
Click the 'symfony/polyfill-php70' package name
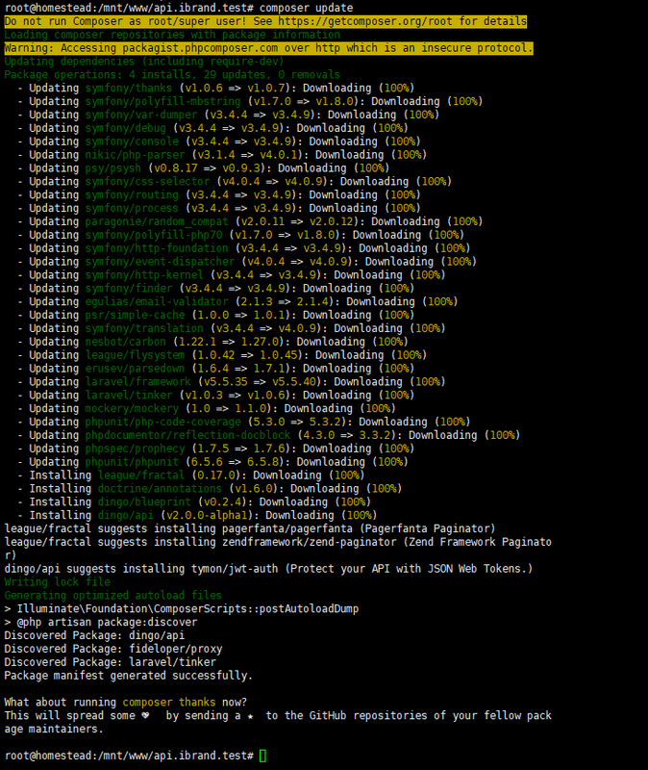point(154,235)
